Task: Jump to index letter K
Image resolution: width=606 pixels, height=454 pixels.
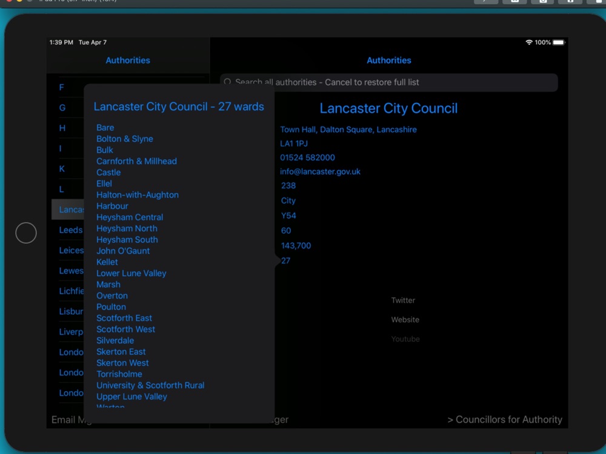Action: [62, 169]
